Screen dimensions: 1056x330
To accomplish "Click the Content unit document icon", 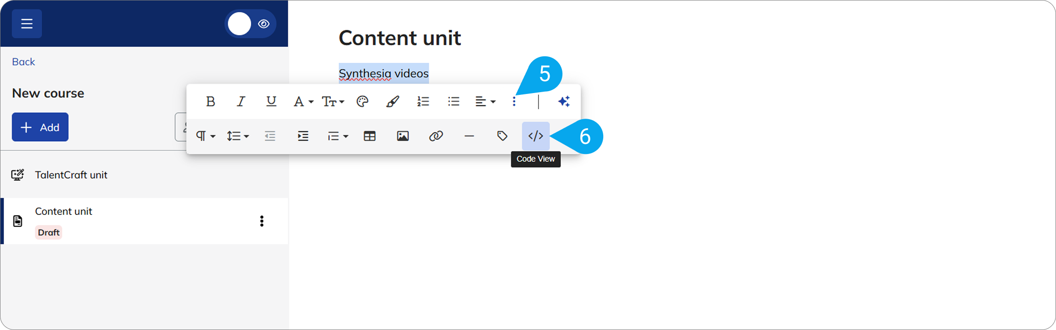I will pyautogui.click(x=17, y=221).
